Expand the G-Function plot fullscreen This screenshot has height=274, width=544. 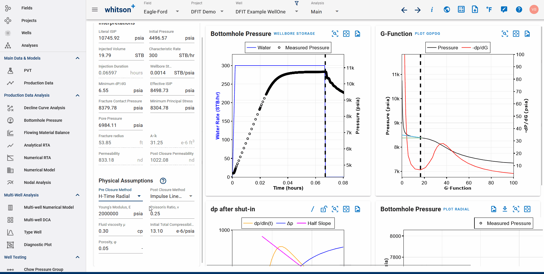click(516, 34)
